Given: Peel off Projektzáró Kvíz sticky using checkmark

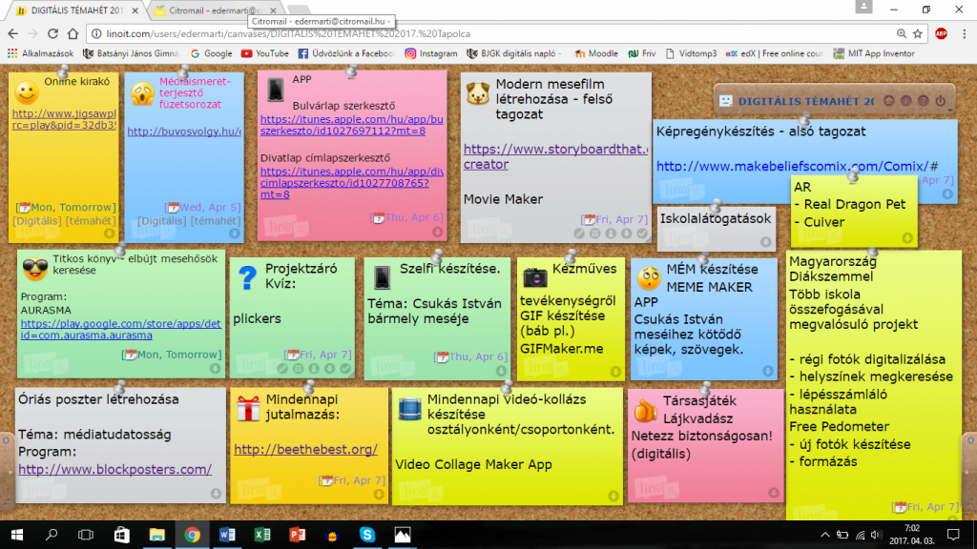Looking at the screenshot, I should 344,369.
